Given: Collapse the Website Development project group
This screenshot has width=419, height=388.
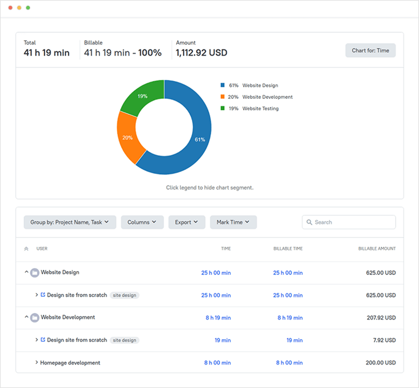Looking at the screenshot, I should click(27, 317).
